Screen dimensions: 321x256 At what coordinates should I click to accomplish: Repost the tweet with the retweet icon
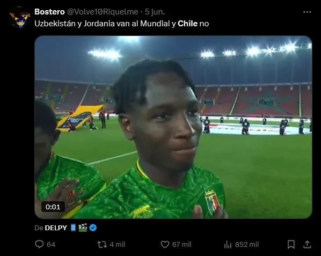pyautogui.click(x=102, y=244)
